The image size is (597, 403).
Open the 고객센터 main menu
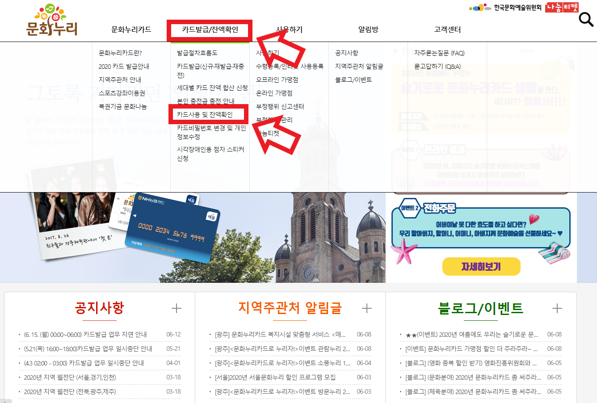click(447, 29)
